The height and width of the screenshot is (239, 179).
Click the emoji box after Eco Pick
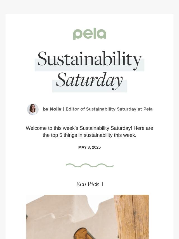(x=102, y=184)
